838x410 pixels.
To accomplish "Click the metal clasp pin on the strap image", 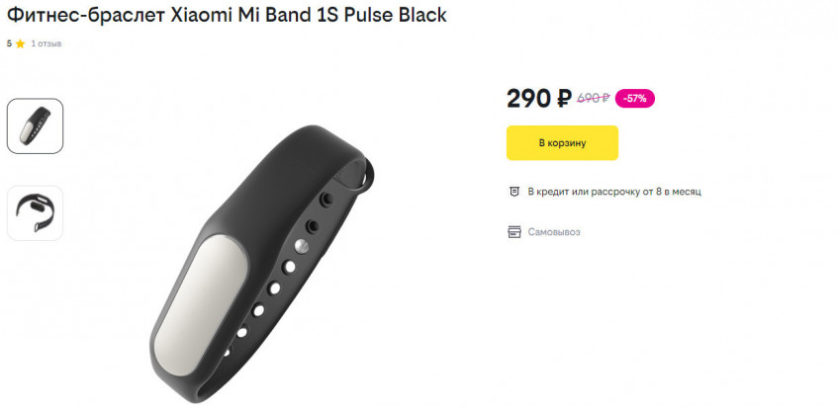I will [x=302, y=245].
